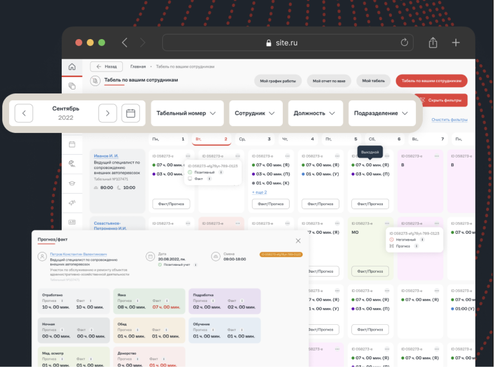
Task: Expand the Подразделение filter dropdown
Action: click(382, 113)
